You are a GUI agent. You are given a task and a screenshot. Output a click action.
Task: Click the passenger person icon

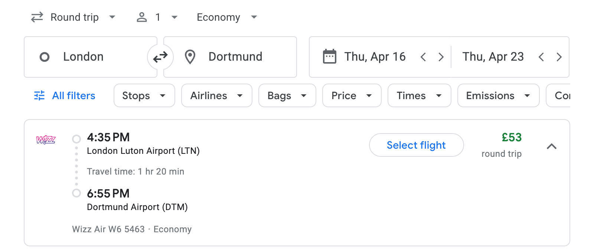click(x=141, y=17)
